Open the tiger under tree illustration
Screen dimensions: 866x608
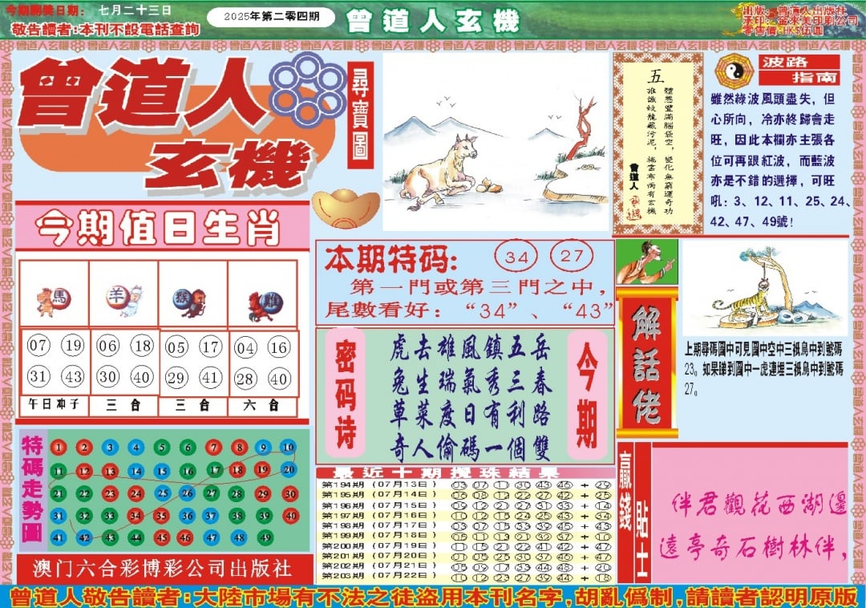tap(765, 288)
